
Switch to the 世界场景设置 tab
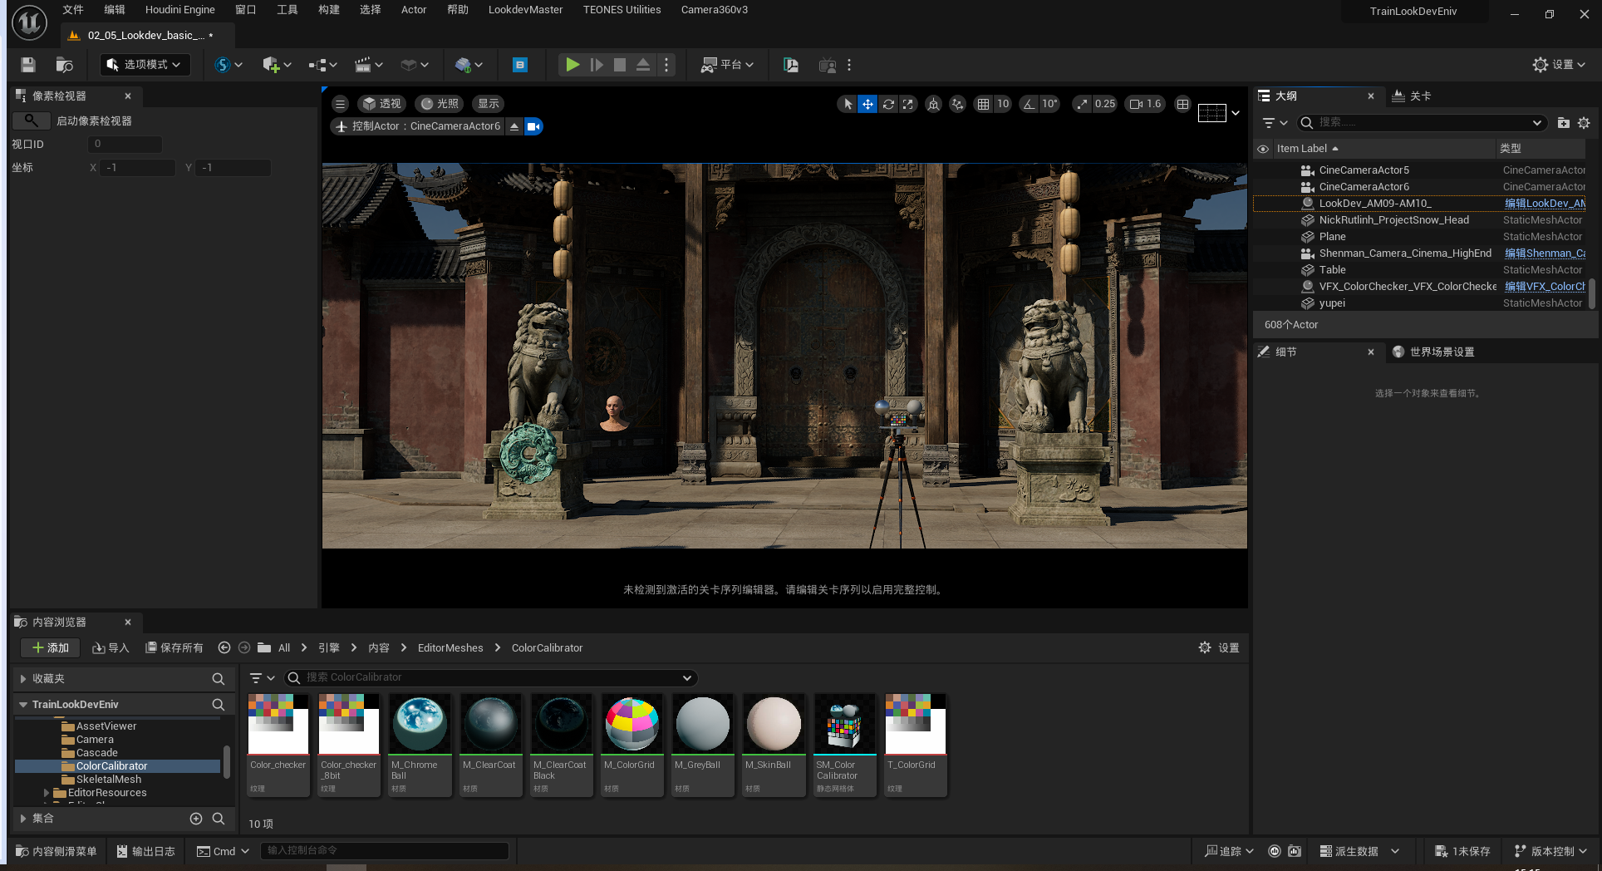pyautogui.click(x=1442, y=352)
